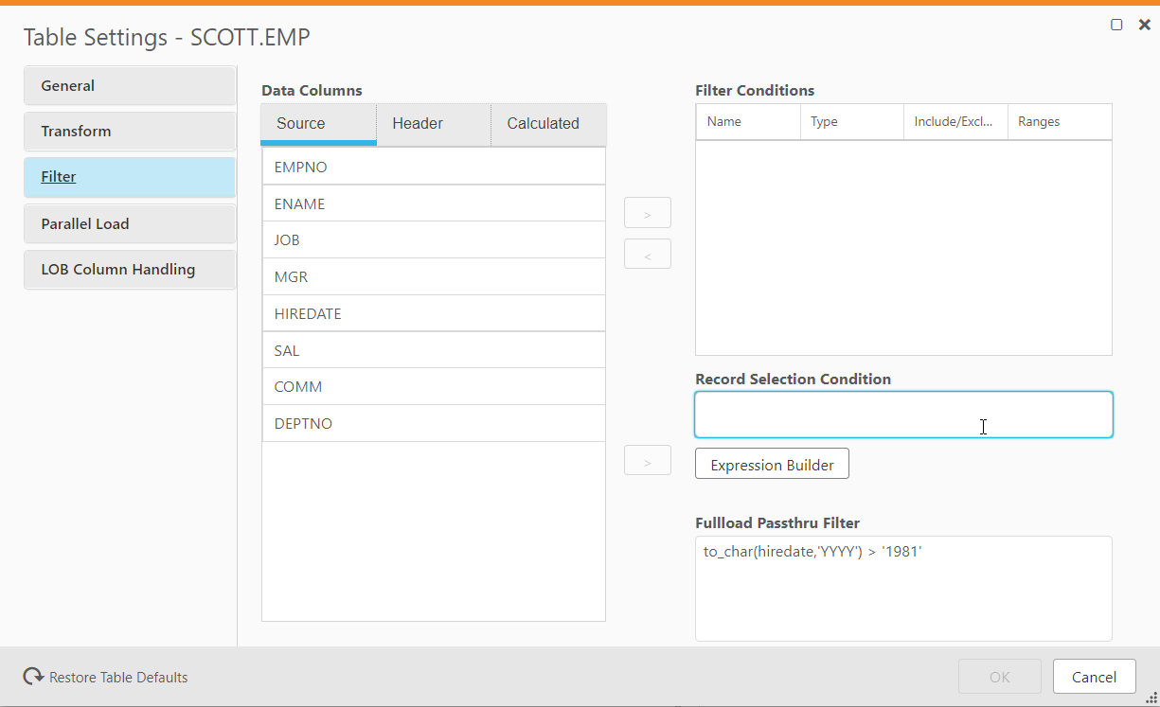The height and width of the screenshot is (707, 1160).
Task: Remove column from Filter Conditions
Action: click(648, 254)
